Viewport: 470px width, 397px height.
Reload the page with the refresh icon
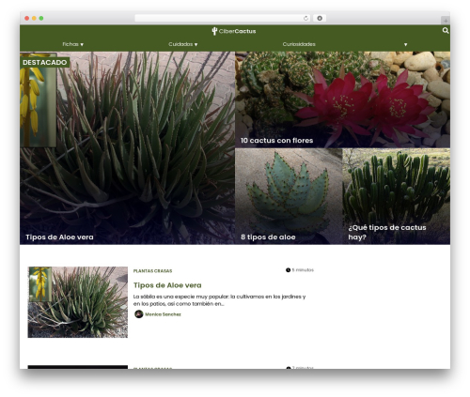[305, 18]
